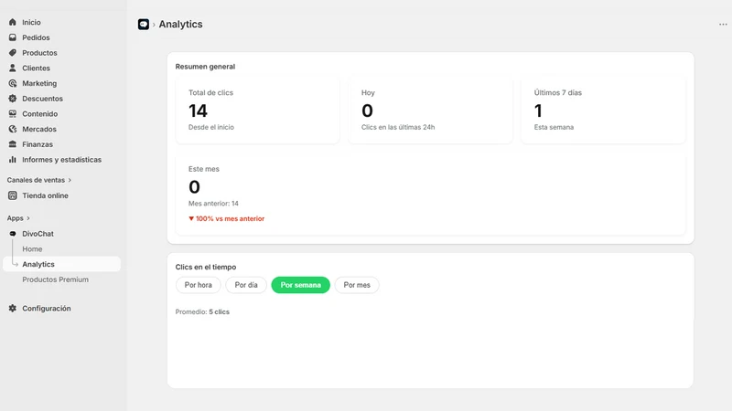732x411 pixels.
Task: Click the 'Esta semana' caption
Action: click(554, 127)
